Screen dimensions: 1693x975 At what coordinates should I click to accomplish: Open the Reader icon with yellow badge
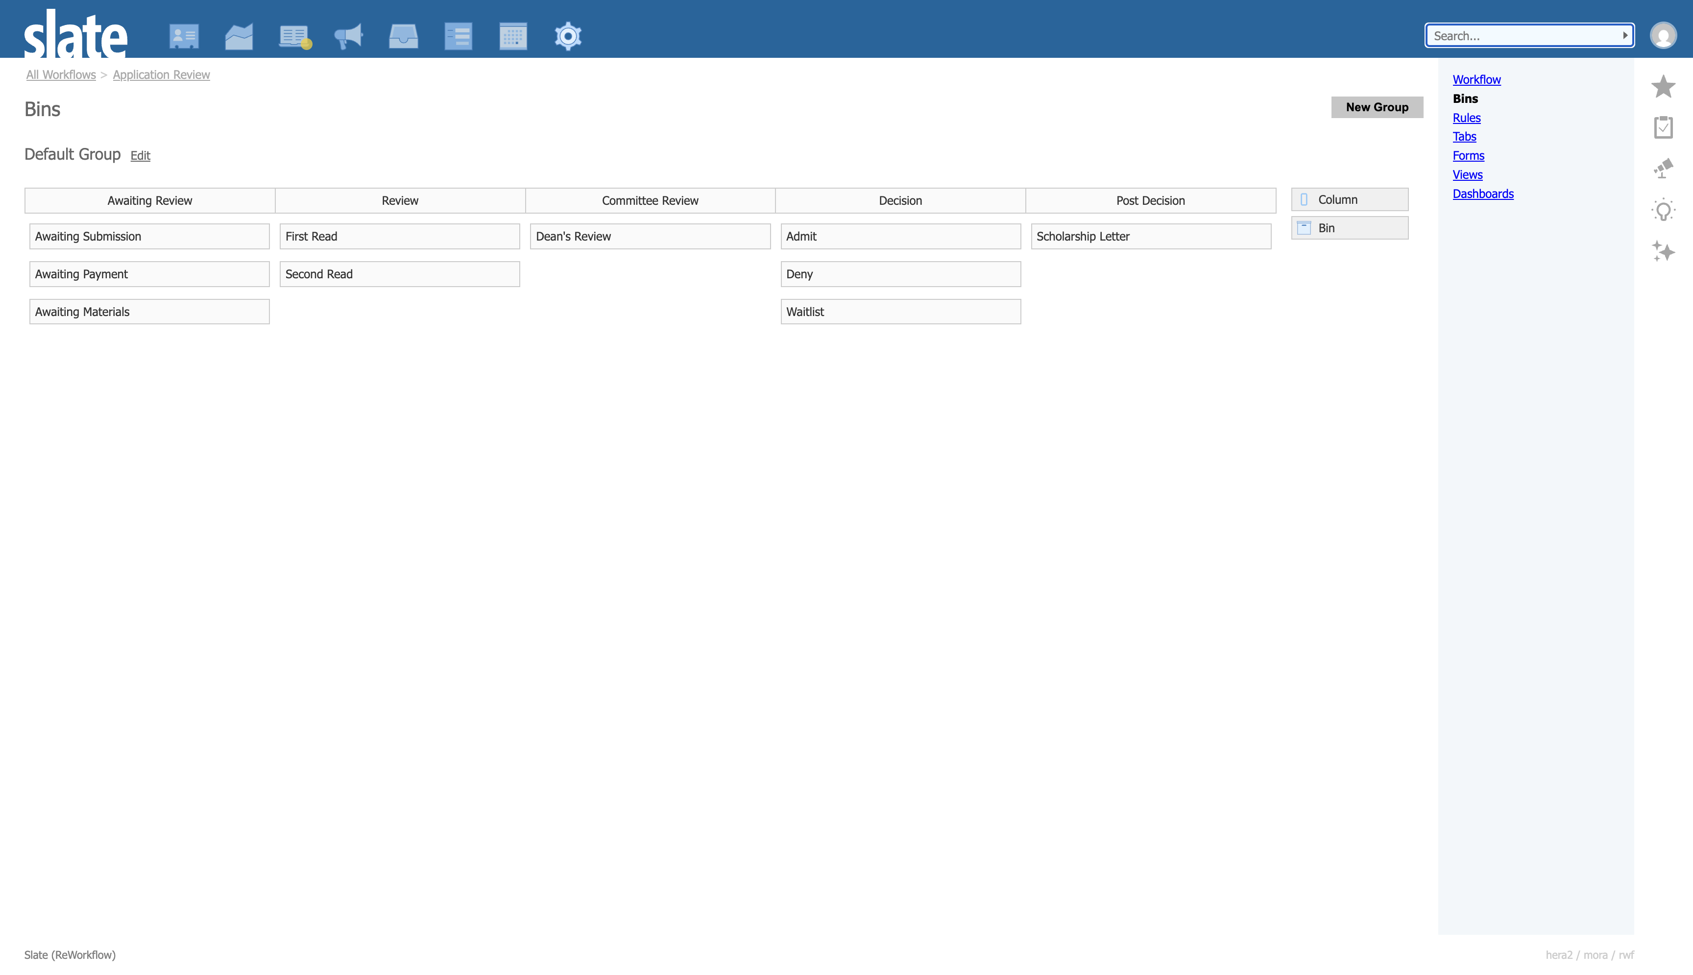pos(294,36)
